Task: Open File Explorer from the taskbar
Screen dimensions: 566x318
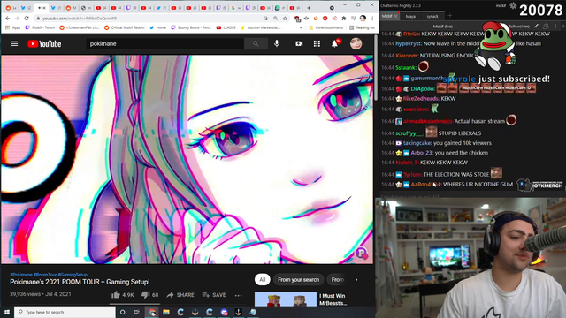Action: click(x=166, y=312)
